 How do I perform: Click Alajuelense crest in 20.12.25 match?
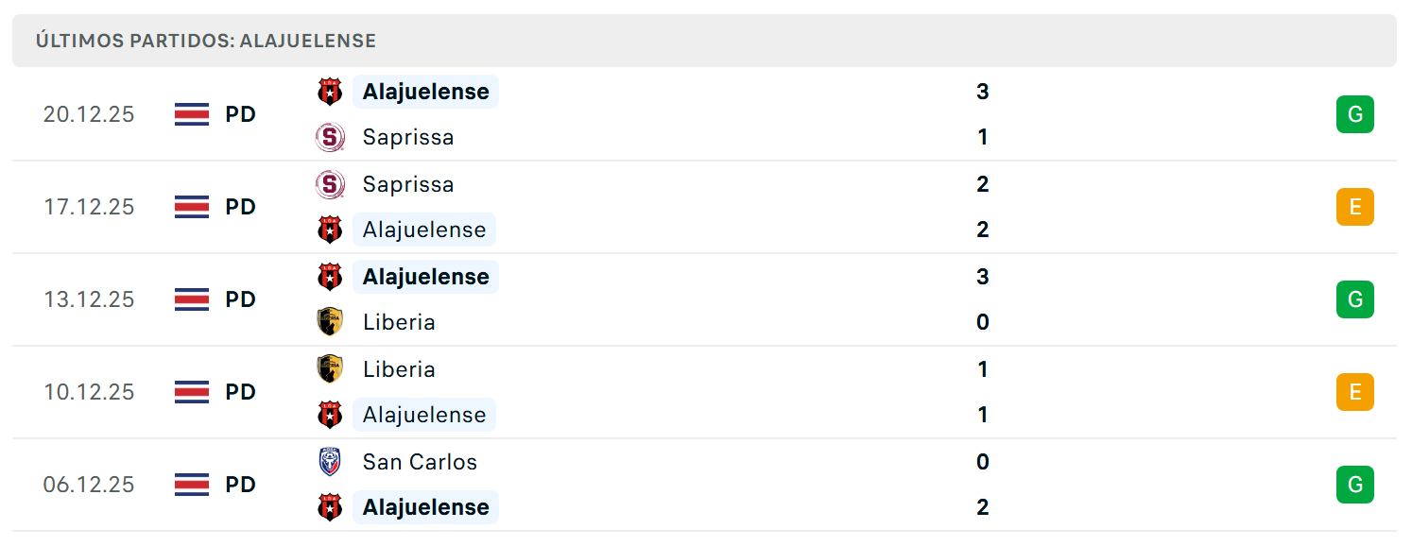coord(329,92)
